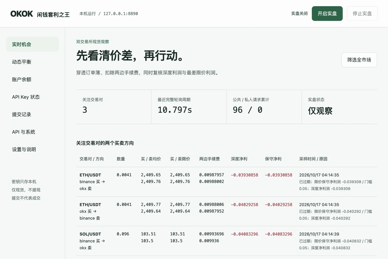Click the 10.797s polling cycle value
The width and height of the screenshot is (388, 259).
coord(175,110)
